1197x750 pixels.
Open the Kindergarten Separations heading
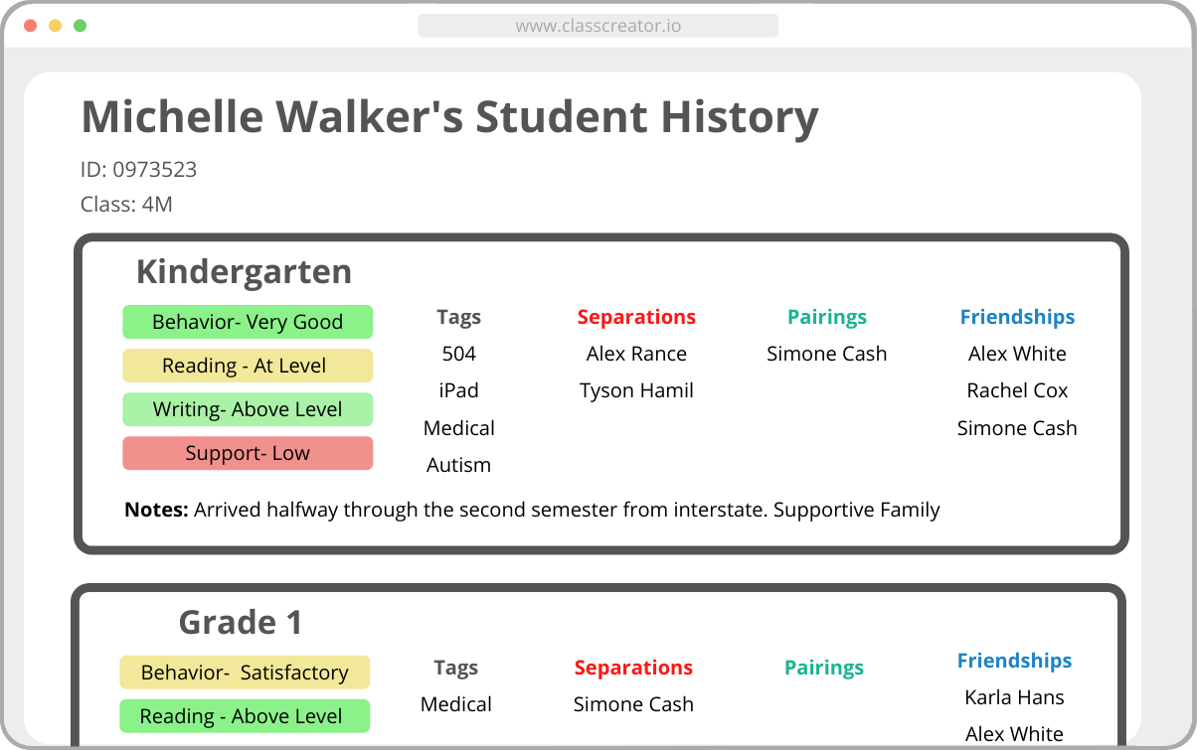pyautogui.click(x=636, y=317)
